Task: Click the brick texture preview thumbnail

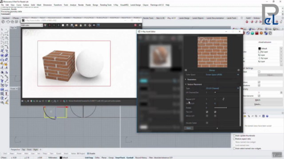Action: pyautogui.click(x=212, y=52)
